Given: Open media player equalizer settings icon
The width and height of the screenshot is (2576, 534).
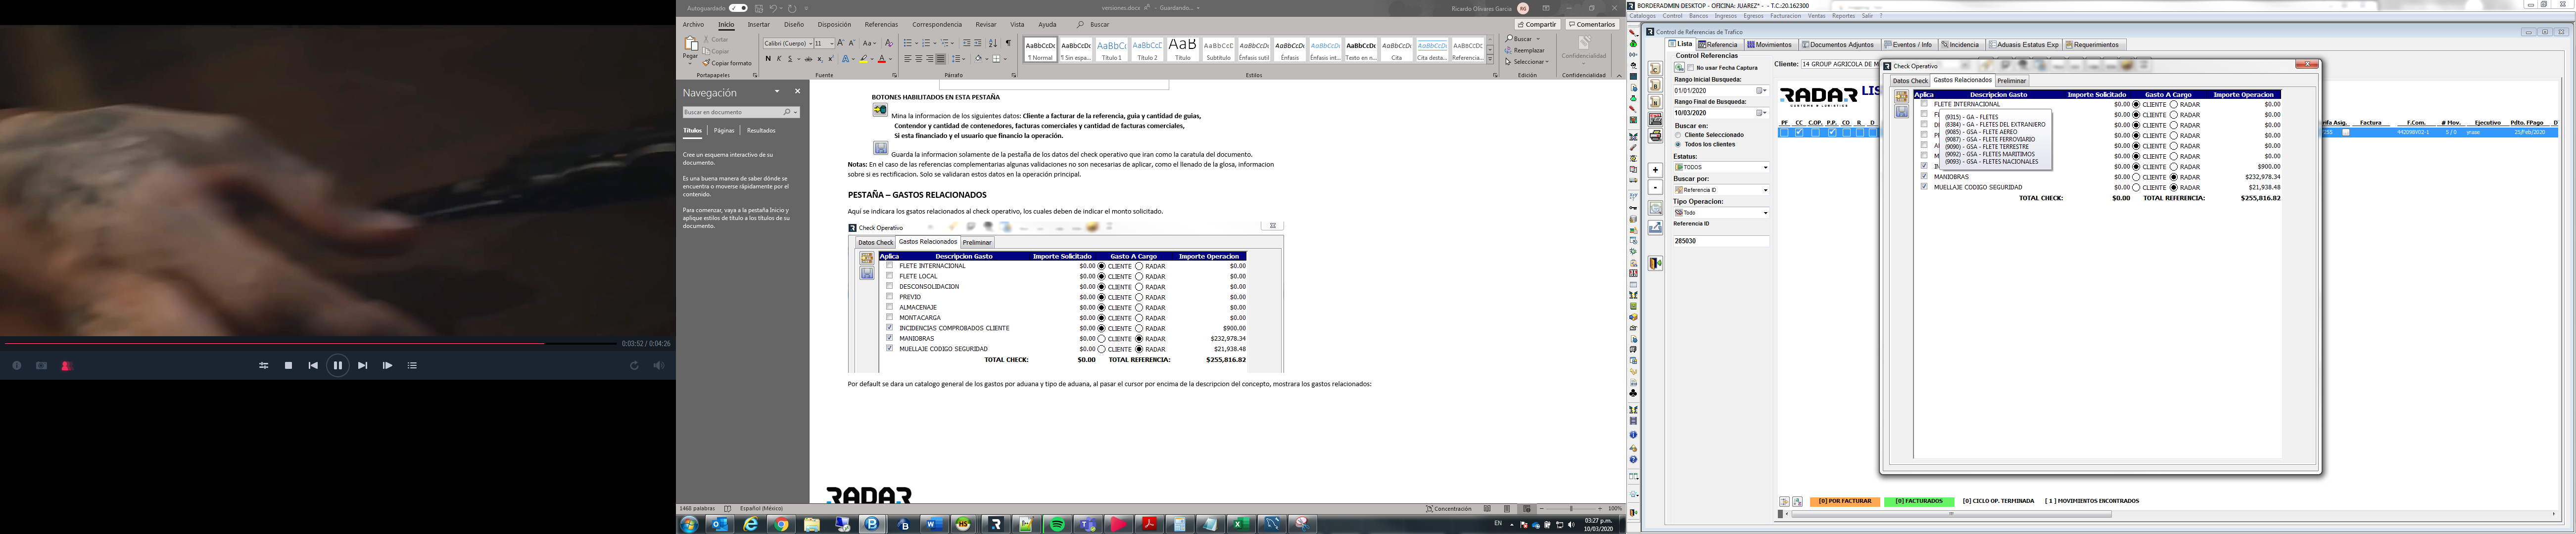Looking at the screenshot, I should point(264,366).
